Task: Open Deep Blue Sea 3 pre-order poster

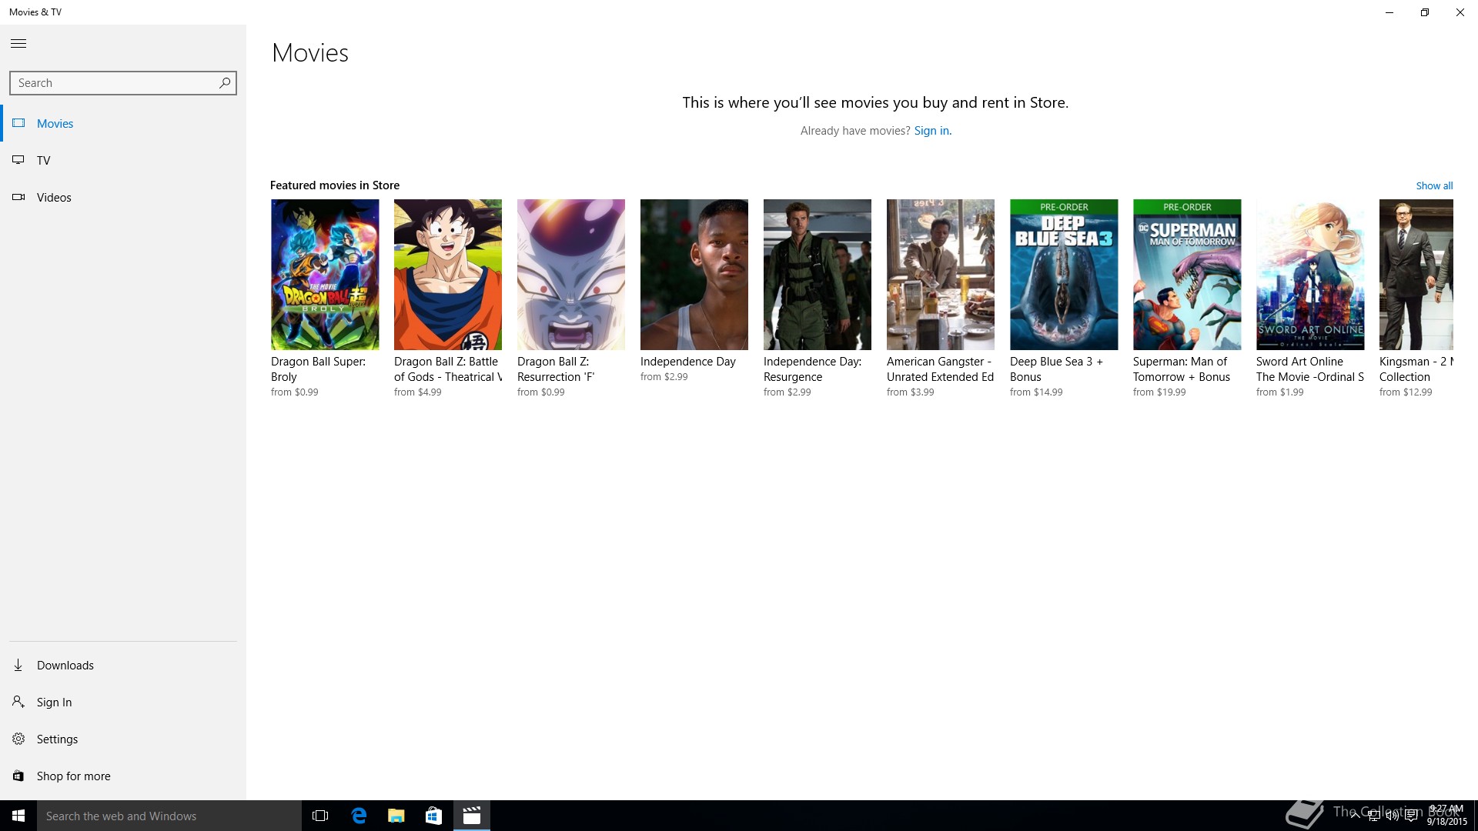Action: click(1064, 275)
